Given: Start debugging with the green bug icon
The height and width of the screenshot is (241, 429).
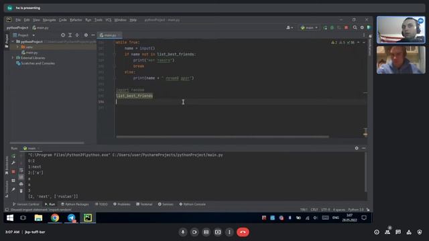Looking at the screenshot, I should click(x=332, y=27).
